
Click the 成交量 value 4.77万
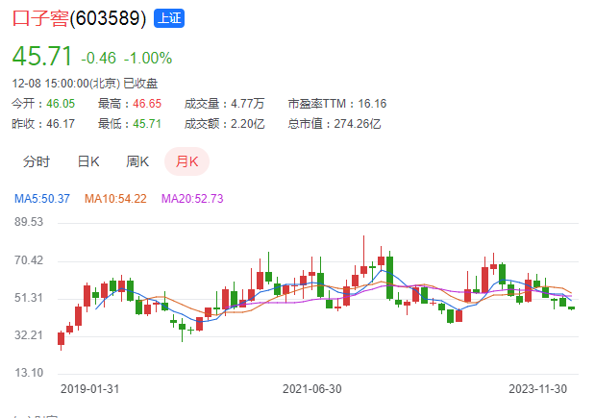click(247, 104)
